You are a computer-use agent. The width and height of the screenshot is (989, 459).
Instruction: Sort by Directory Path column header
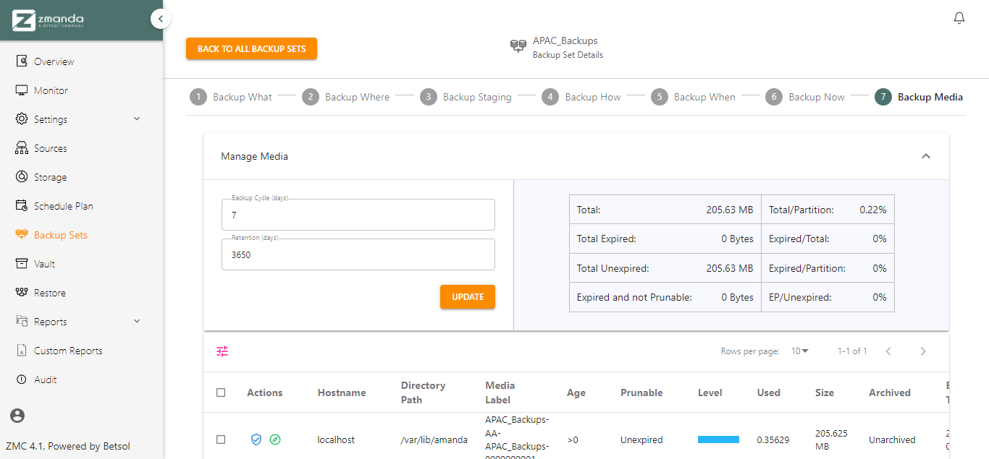coord(424,392)
